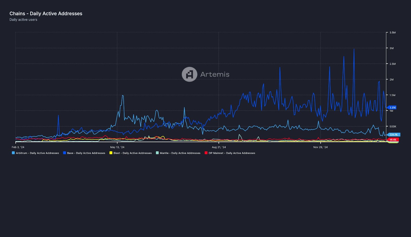The height and width of the screenshot is (237, 411).
Task: Click the 224.3K Arbitrum value tag
Action: (393, 135)
